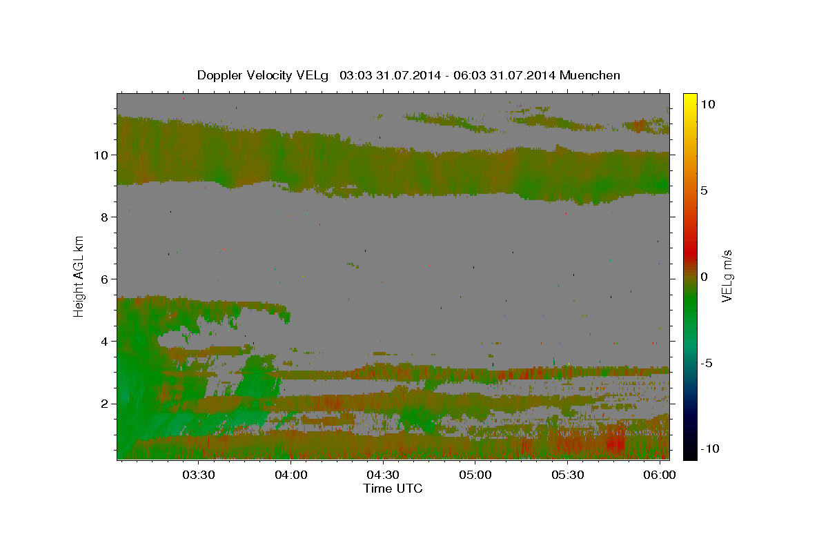Click the "Time UTC" x-axis label
This screenshot has width=828, height=552.
393,489
